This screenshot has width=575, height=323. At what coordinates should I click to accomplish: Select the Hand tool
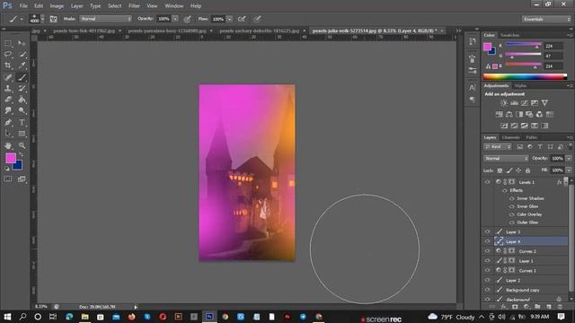pyautogui.click(x=8, y=145)
